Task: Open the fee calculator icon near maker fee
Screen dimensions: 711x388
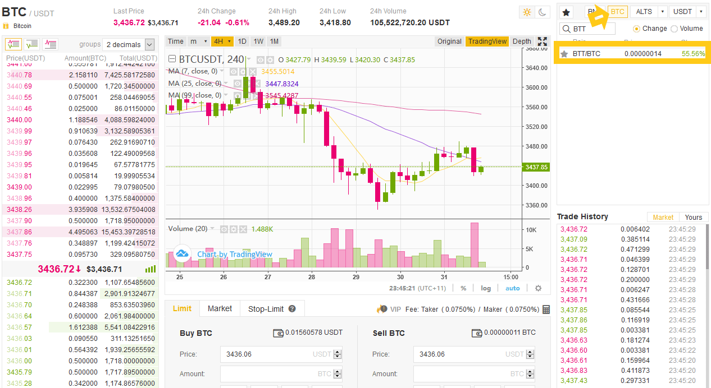Action: (545, 308)
